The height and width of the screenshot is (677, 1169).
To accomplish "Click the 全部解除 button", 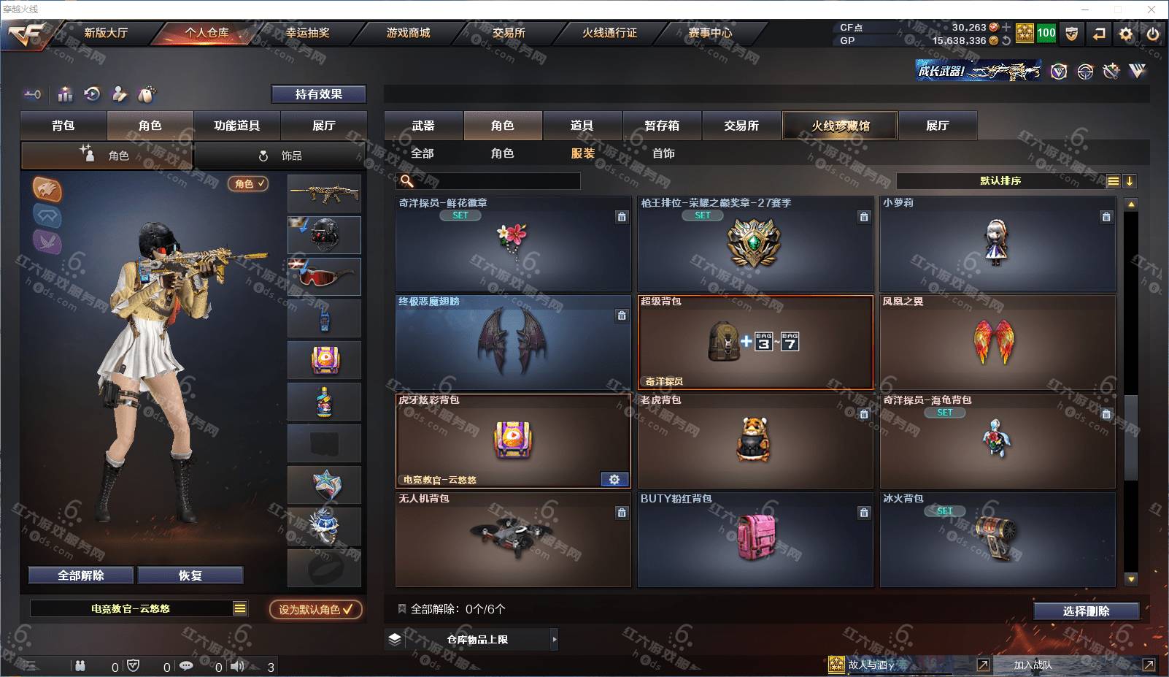I will 81,575.
